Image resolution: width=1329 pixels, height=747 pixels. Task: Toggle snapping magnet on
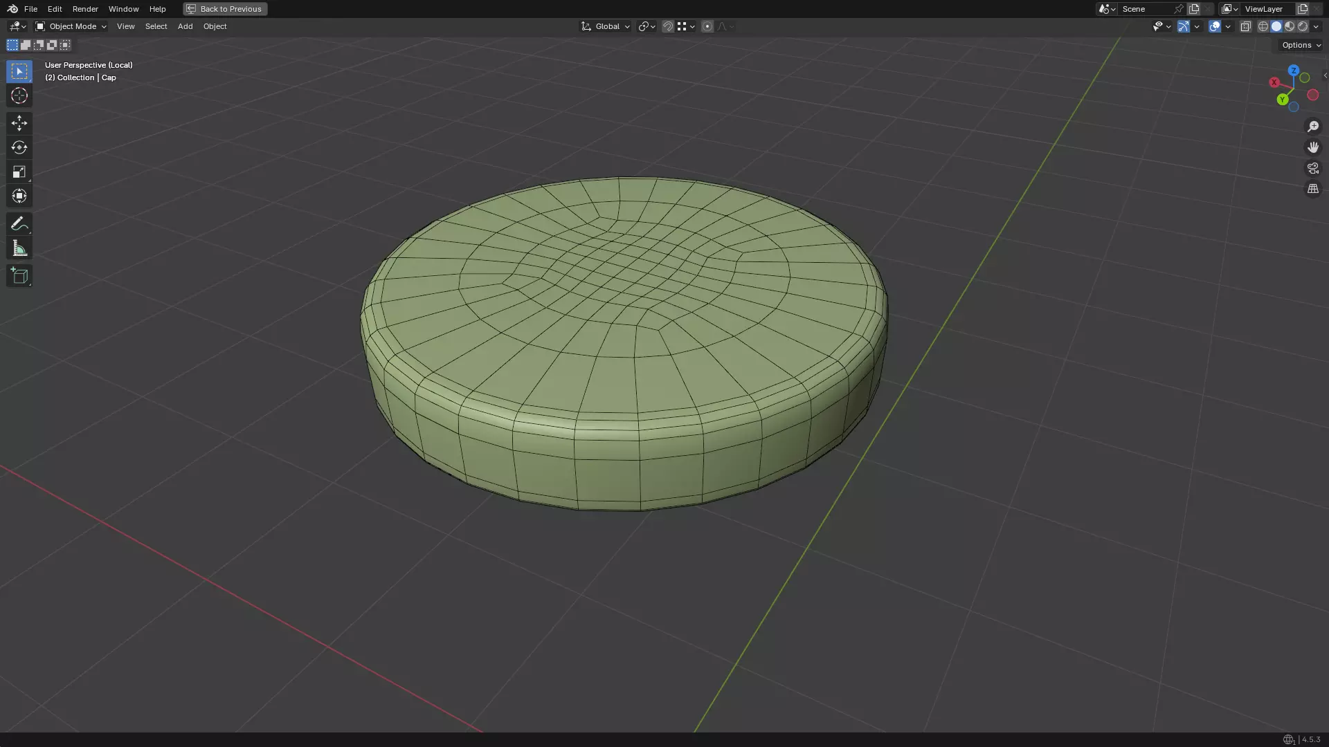tap(667, 26)
